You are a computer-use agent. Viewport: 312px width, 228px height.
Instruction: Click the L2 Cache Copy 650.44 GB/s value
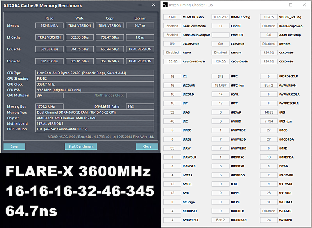[x=110, y=49]
